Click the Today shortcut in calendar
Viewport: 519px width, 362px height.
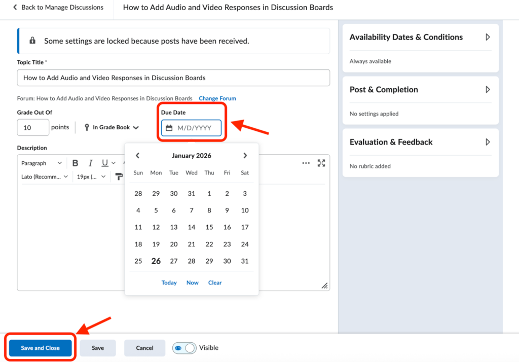[169, 283]
